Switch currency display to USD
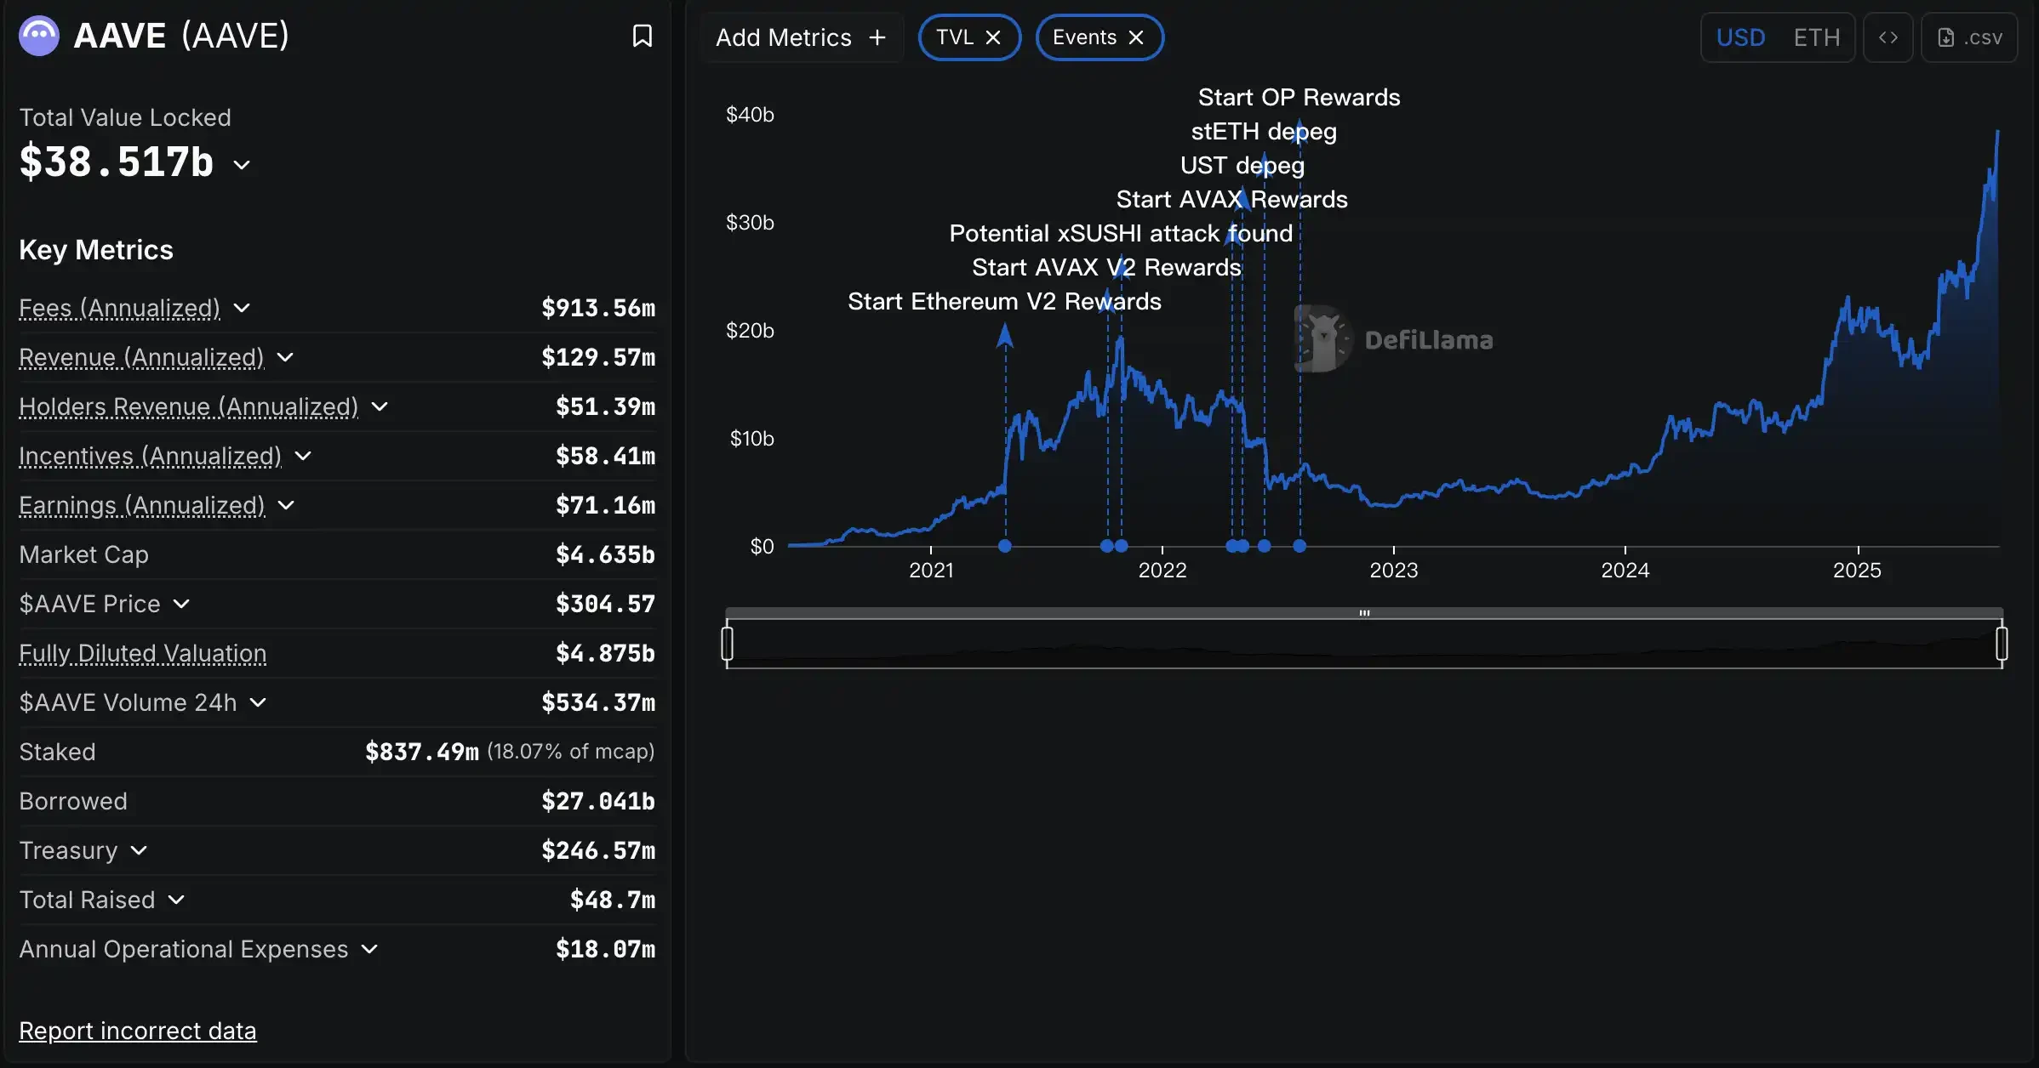 pyautogui.click(x=1741, y=37)
